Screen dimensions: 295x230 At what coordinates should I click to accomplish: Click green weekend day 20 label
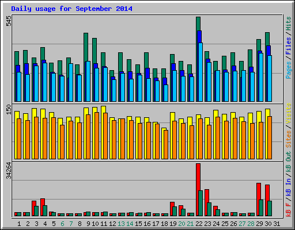(181, 224)
